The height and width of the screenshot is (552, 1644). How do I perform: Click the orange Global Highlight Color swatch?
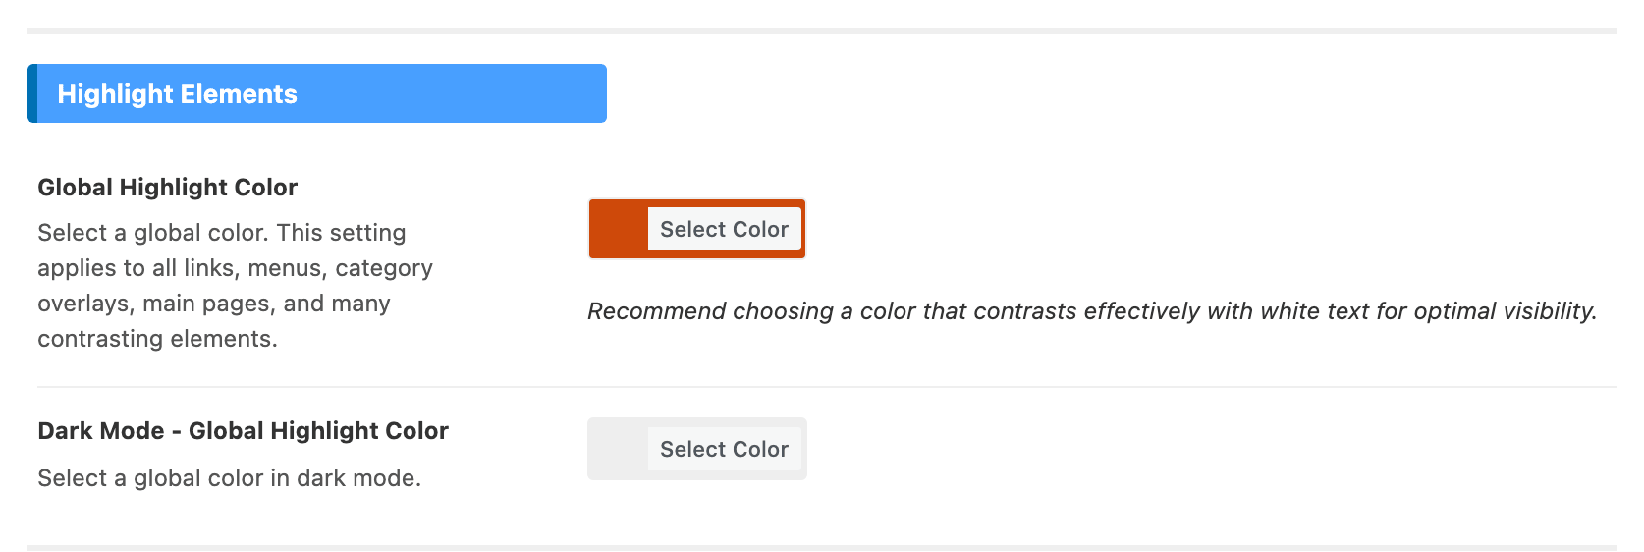tap(619, 229)
